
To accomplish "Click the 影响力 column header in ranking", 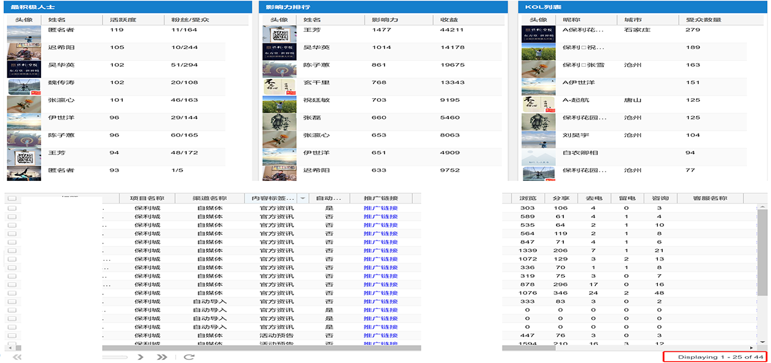I will (385, 20).
